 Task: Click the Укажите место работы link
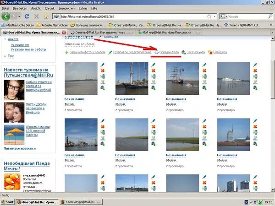point(28,49)
